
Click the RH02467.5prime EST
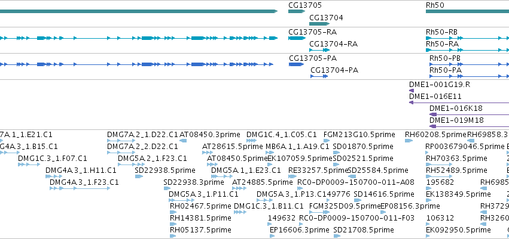coord(173,213)
